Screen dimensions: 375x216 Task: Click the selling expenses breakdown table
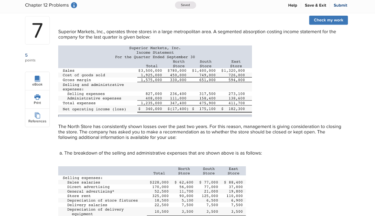pyautogui.click(x=152, y=190)
